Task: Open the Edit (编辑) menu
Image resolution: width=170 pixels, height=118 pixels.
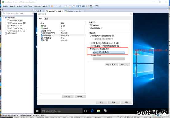Action: click(12, 6)
